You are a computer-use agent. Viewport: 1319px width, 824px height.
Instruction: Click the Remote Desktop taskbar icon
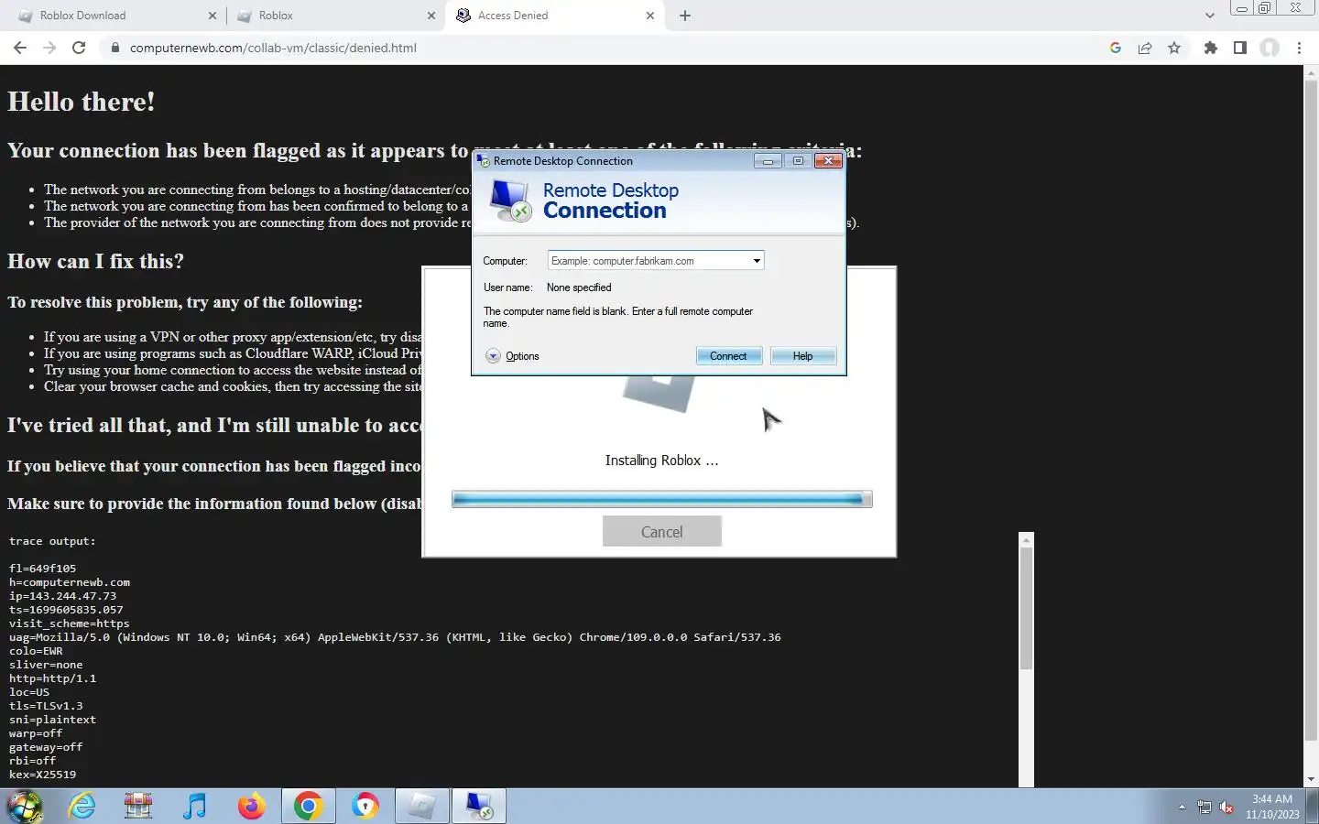click(478, 806)
